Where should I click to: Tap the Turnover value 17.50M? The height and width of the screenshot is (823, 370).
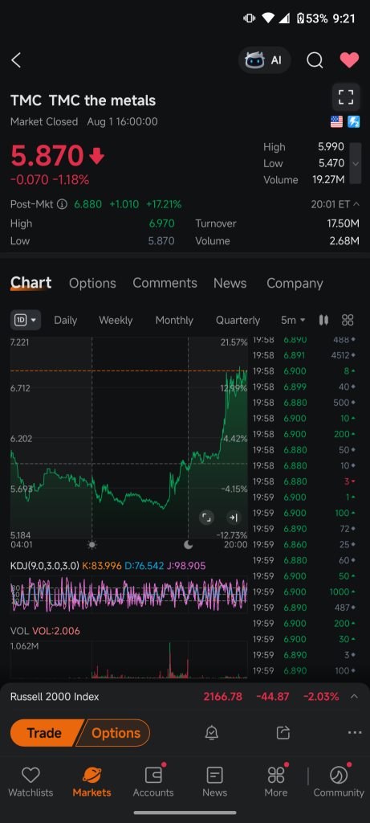343,223
